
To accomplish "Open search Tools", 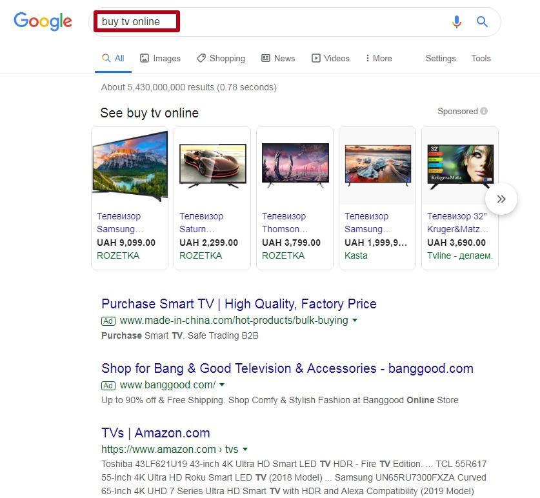I will 481,58.
